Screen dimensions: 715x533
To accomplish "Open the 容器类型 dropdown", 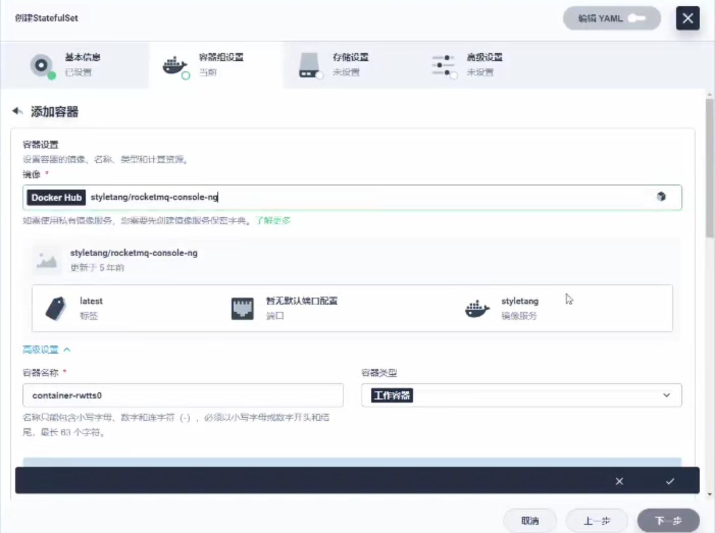I will (521, 395).
